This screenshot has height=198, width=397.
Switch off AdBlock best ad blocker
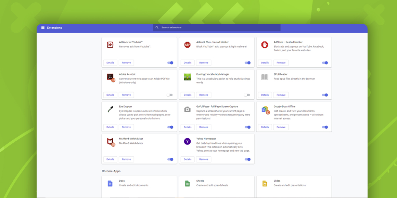[x=325, y=62]
